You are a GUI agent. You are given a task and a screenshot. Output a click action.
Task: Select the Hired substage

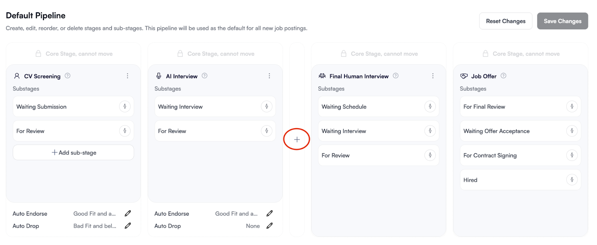521,180
